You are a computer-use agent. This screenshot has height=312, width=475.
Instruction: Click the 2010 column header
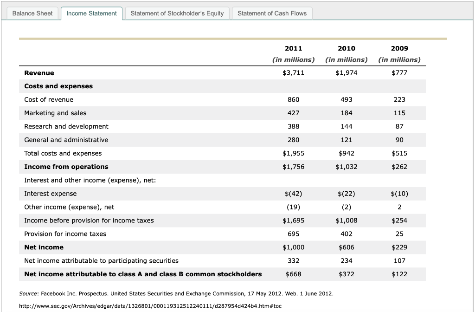(x=346, y=48)
